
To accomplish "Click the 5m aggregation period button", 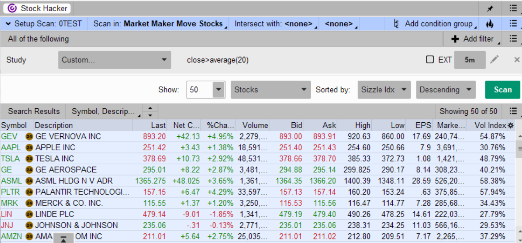I will click(x=469, y=60).
